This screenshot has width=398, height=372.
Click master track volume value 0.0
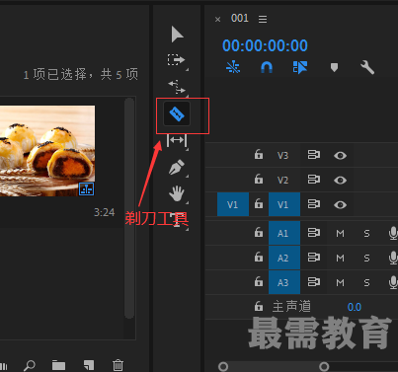[355, 307]
